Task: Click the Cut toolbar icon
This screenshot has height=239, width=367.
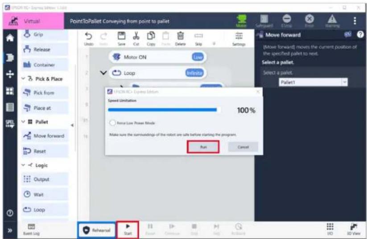Action: pos(136,39)
